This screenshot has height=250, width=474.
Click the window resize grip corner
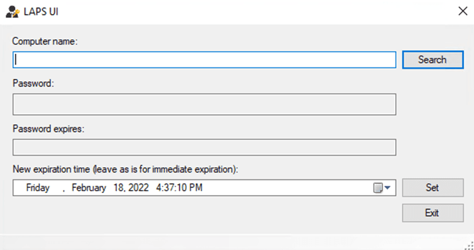(469, 245)
